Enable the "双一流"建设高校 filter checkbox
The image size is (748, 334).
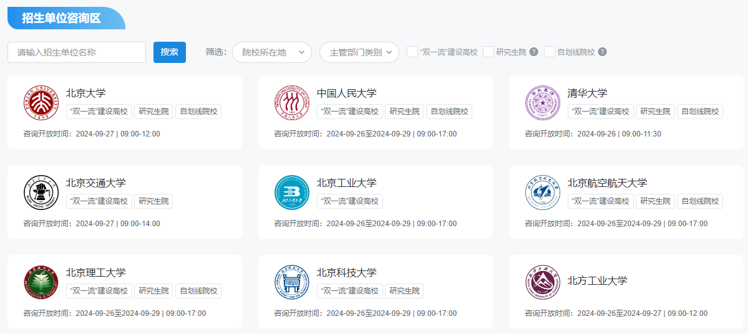click(x=412, y=52)
